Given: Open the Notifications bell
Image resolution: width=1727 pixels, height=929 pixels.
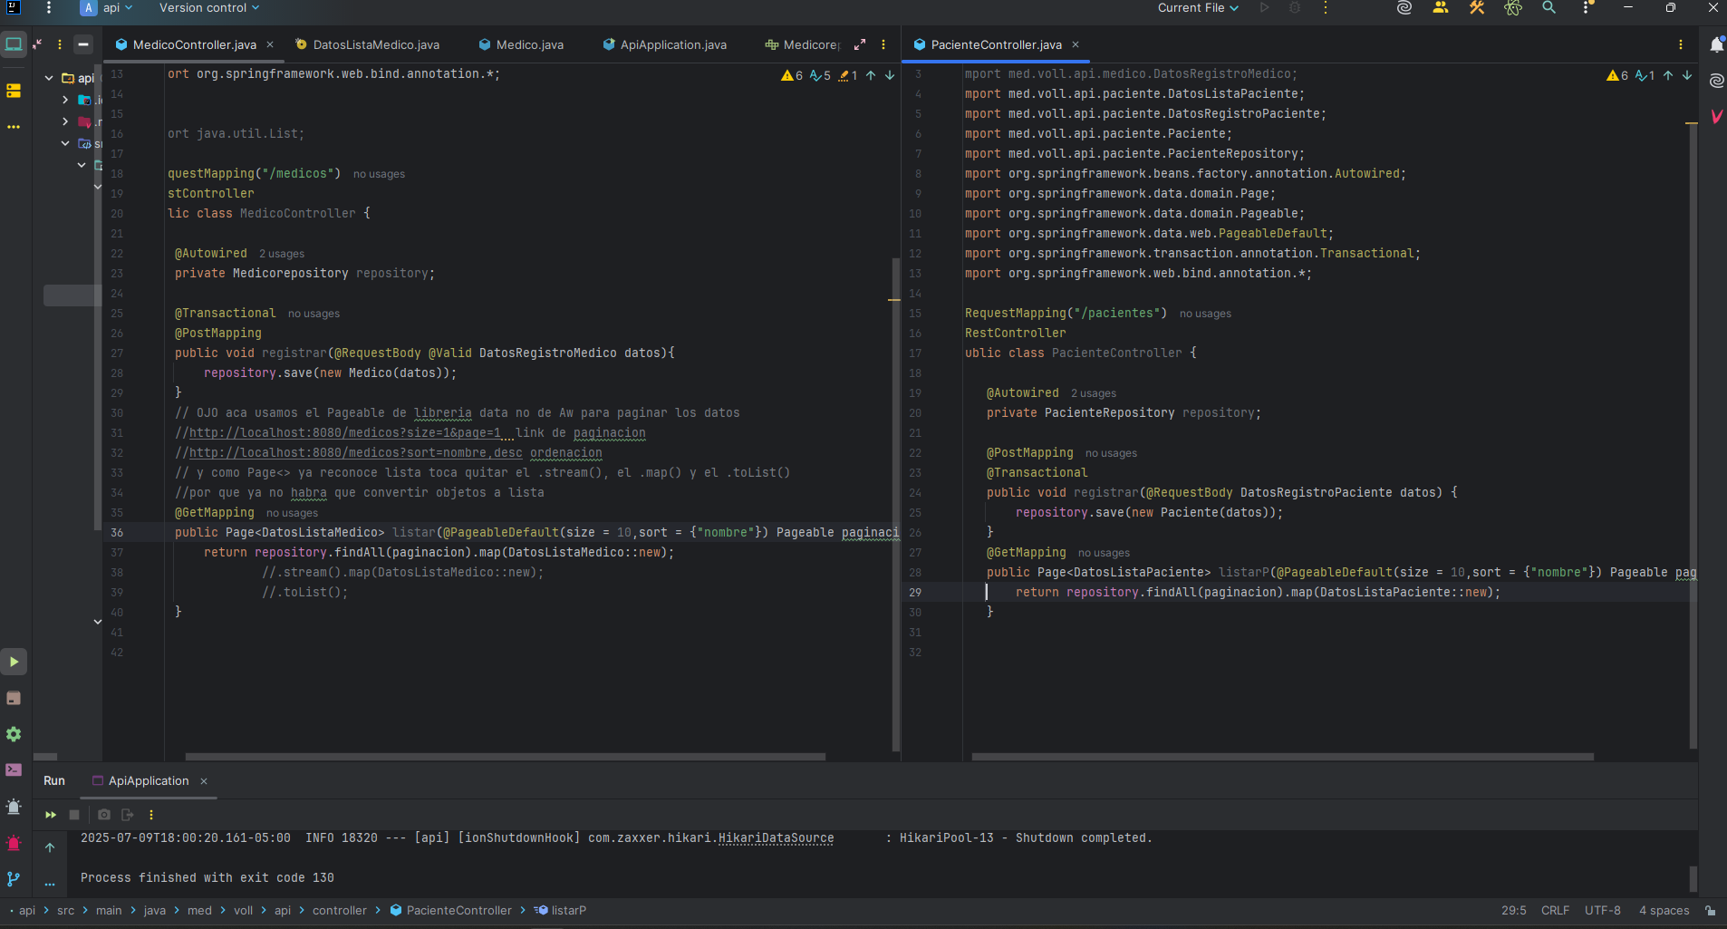Looking at the screenshot, I should pyautogui.click(x=1716, y=44).
